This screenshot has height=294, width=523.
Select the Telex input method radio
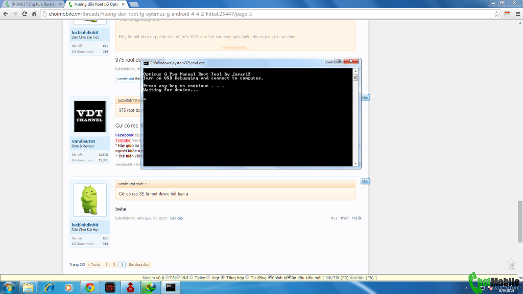tap(192, 277)
